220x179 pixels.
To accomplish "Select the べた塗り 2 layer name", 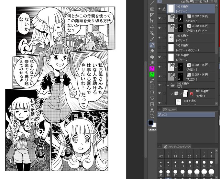I will tap(192, 79).
